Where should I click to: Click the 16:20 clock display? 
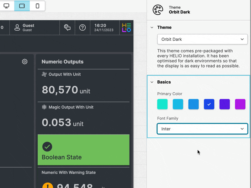pyautogui.click(x=100, y=28)
